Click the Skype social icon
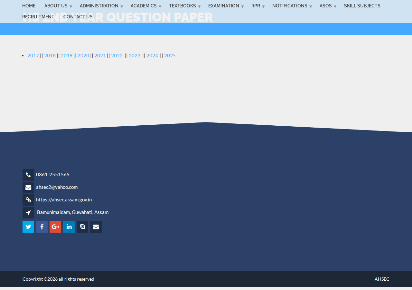 point(82,227)
